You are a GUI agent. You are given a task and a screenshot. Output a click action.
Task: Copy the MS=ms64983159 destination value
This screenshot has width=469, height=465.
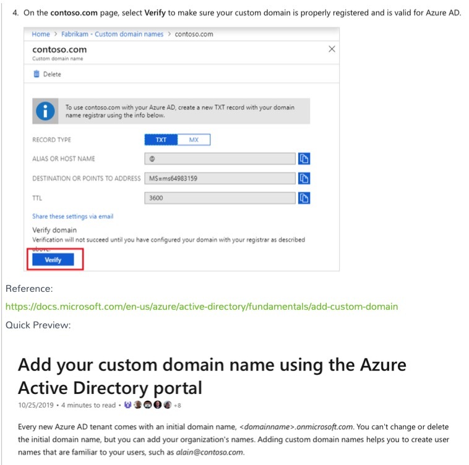coord(304,179)
